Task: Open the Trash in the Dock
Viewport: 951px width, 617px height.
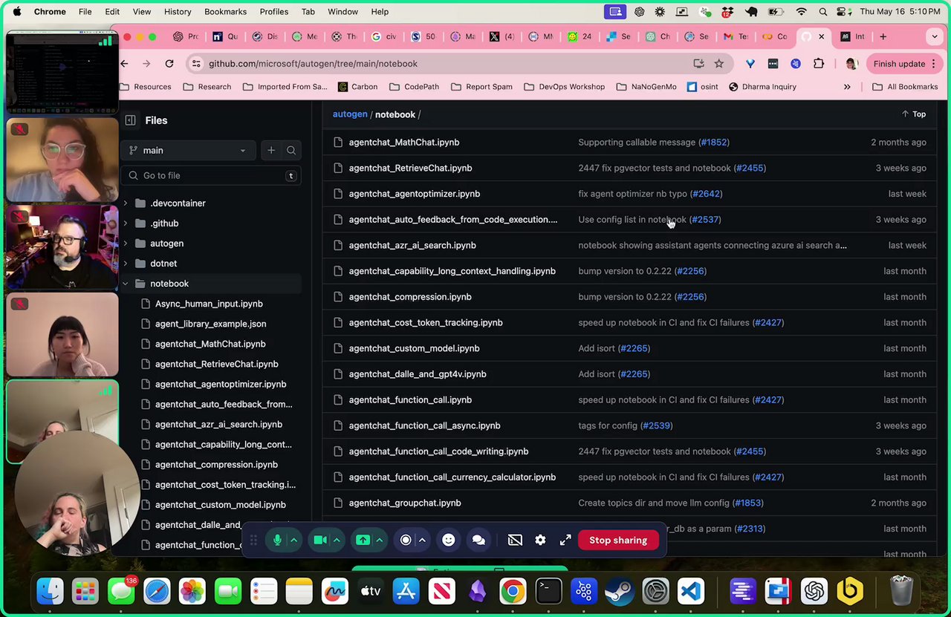Action: (901, 591)
